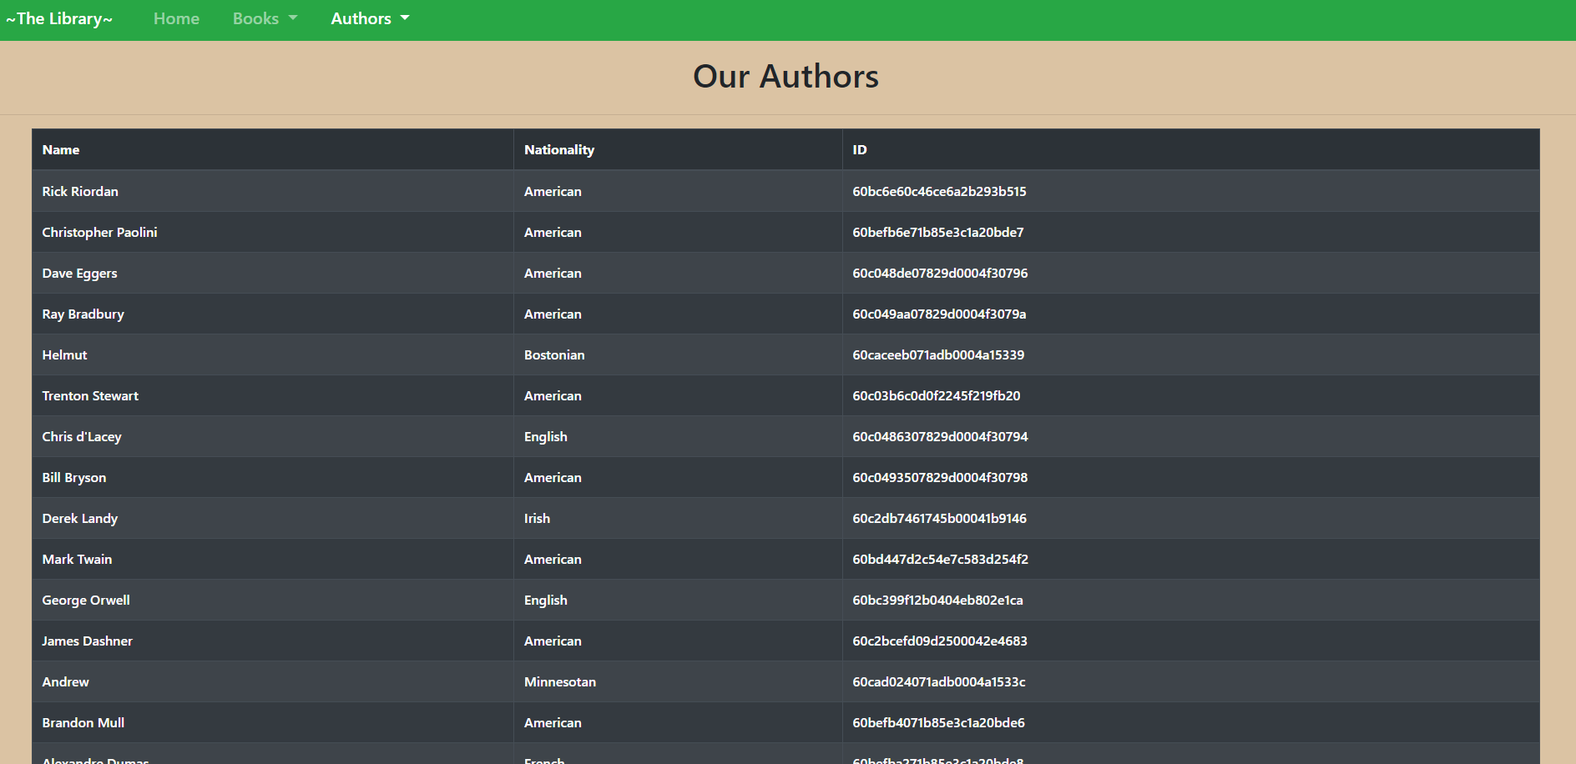
Task: Sort by the Nationality column header
Action: [x=558, y=149]
